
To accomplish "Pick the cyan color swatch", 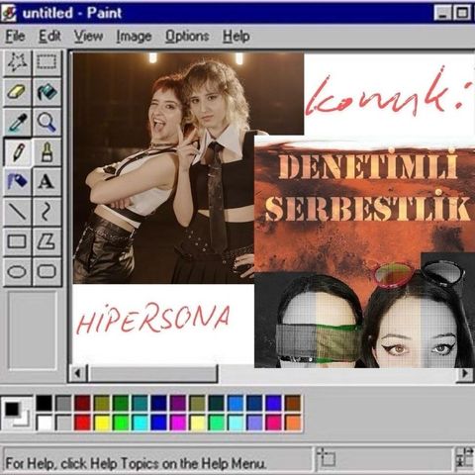I will tap(140, 423).
